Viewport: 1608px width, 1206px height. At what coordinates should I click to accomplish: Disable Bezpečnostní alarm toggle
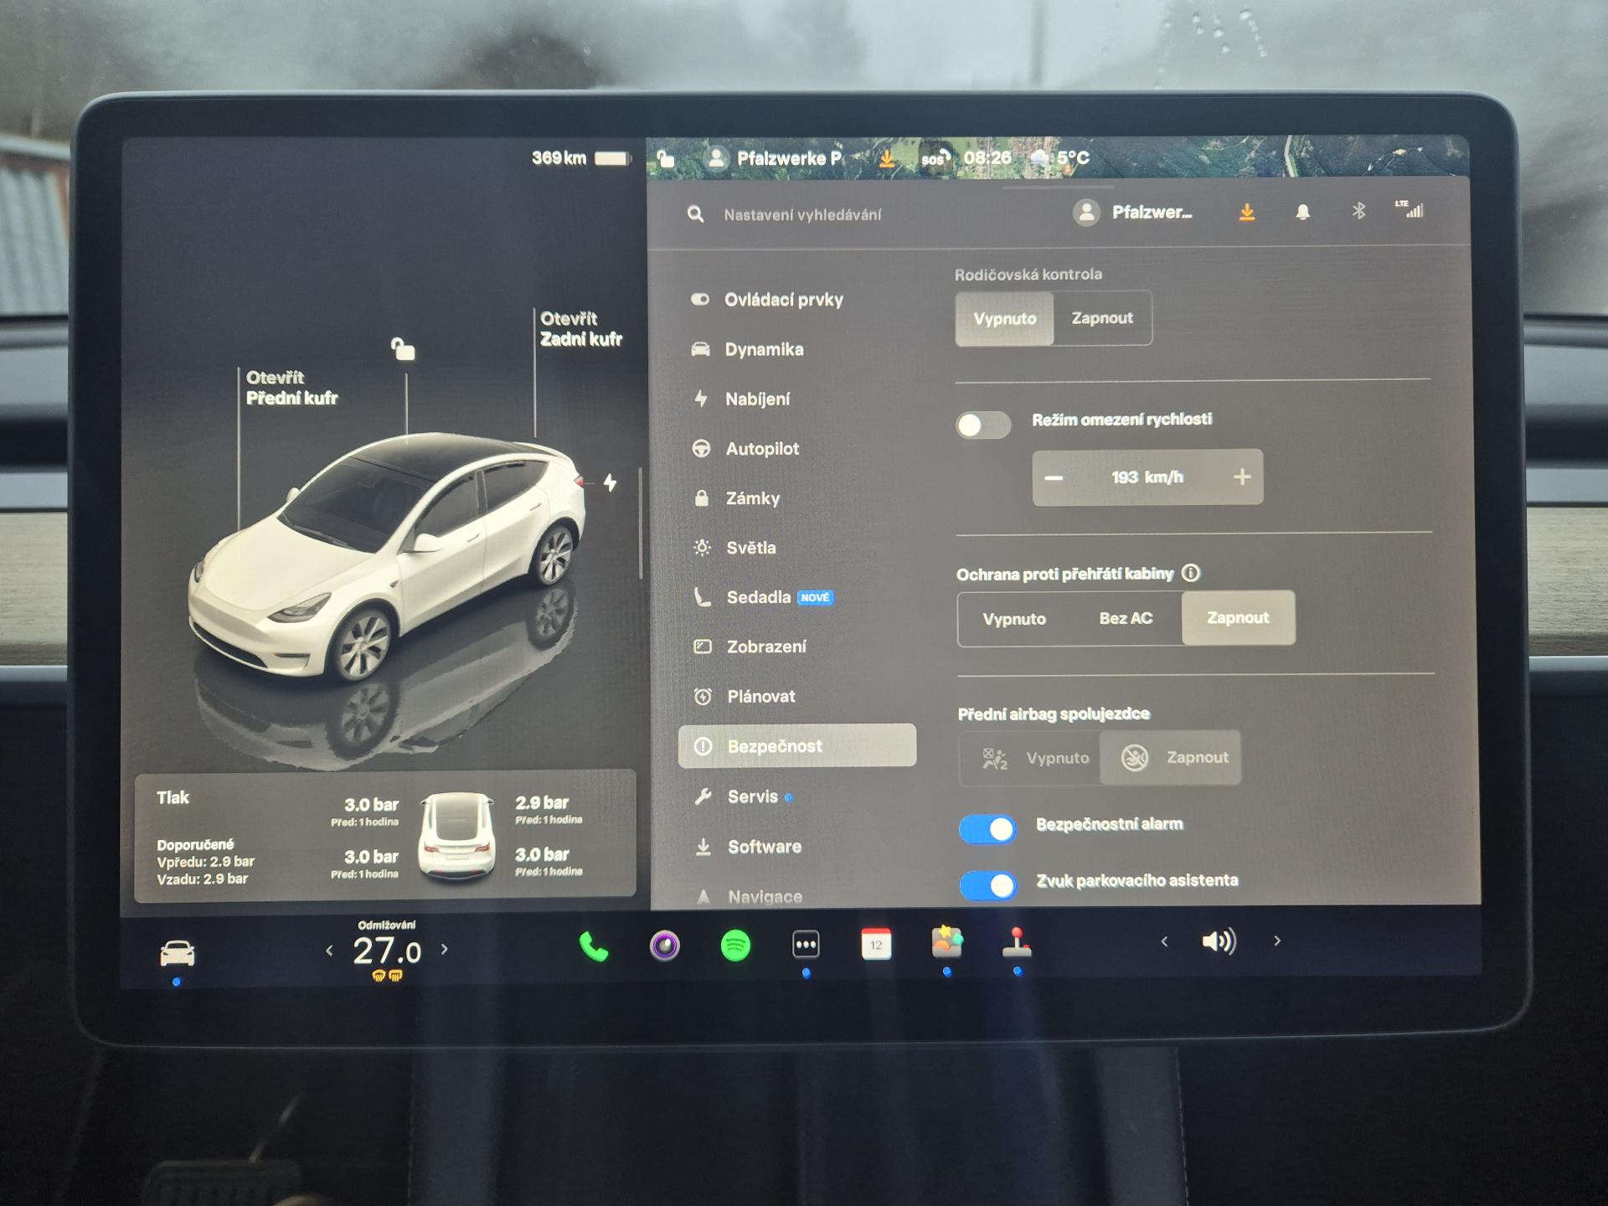pos(988,829)
